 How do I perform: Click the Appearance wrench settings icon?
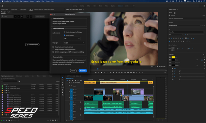[x=204, y=55]
